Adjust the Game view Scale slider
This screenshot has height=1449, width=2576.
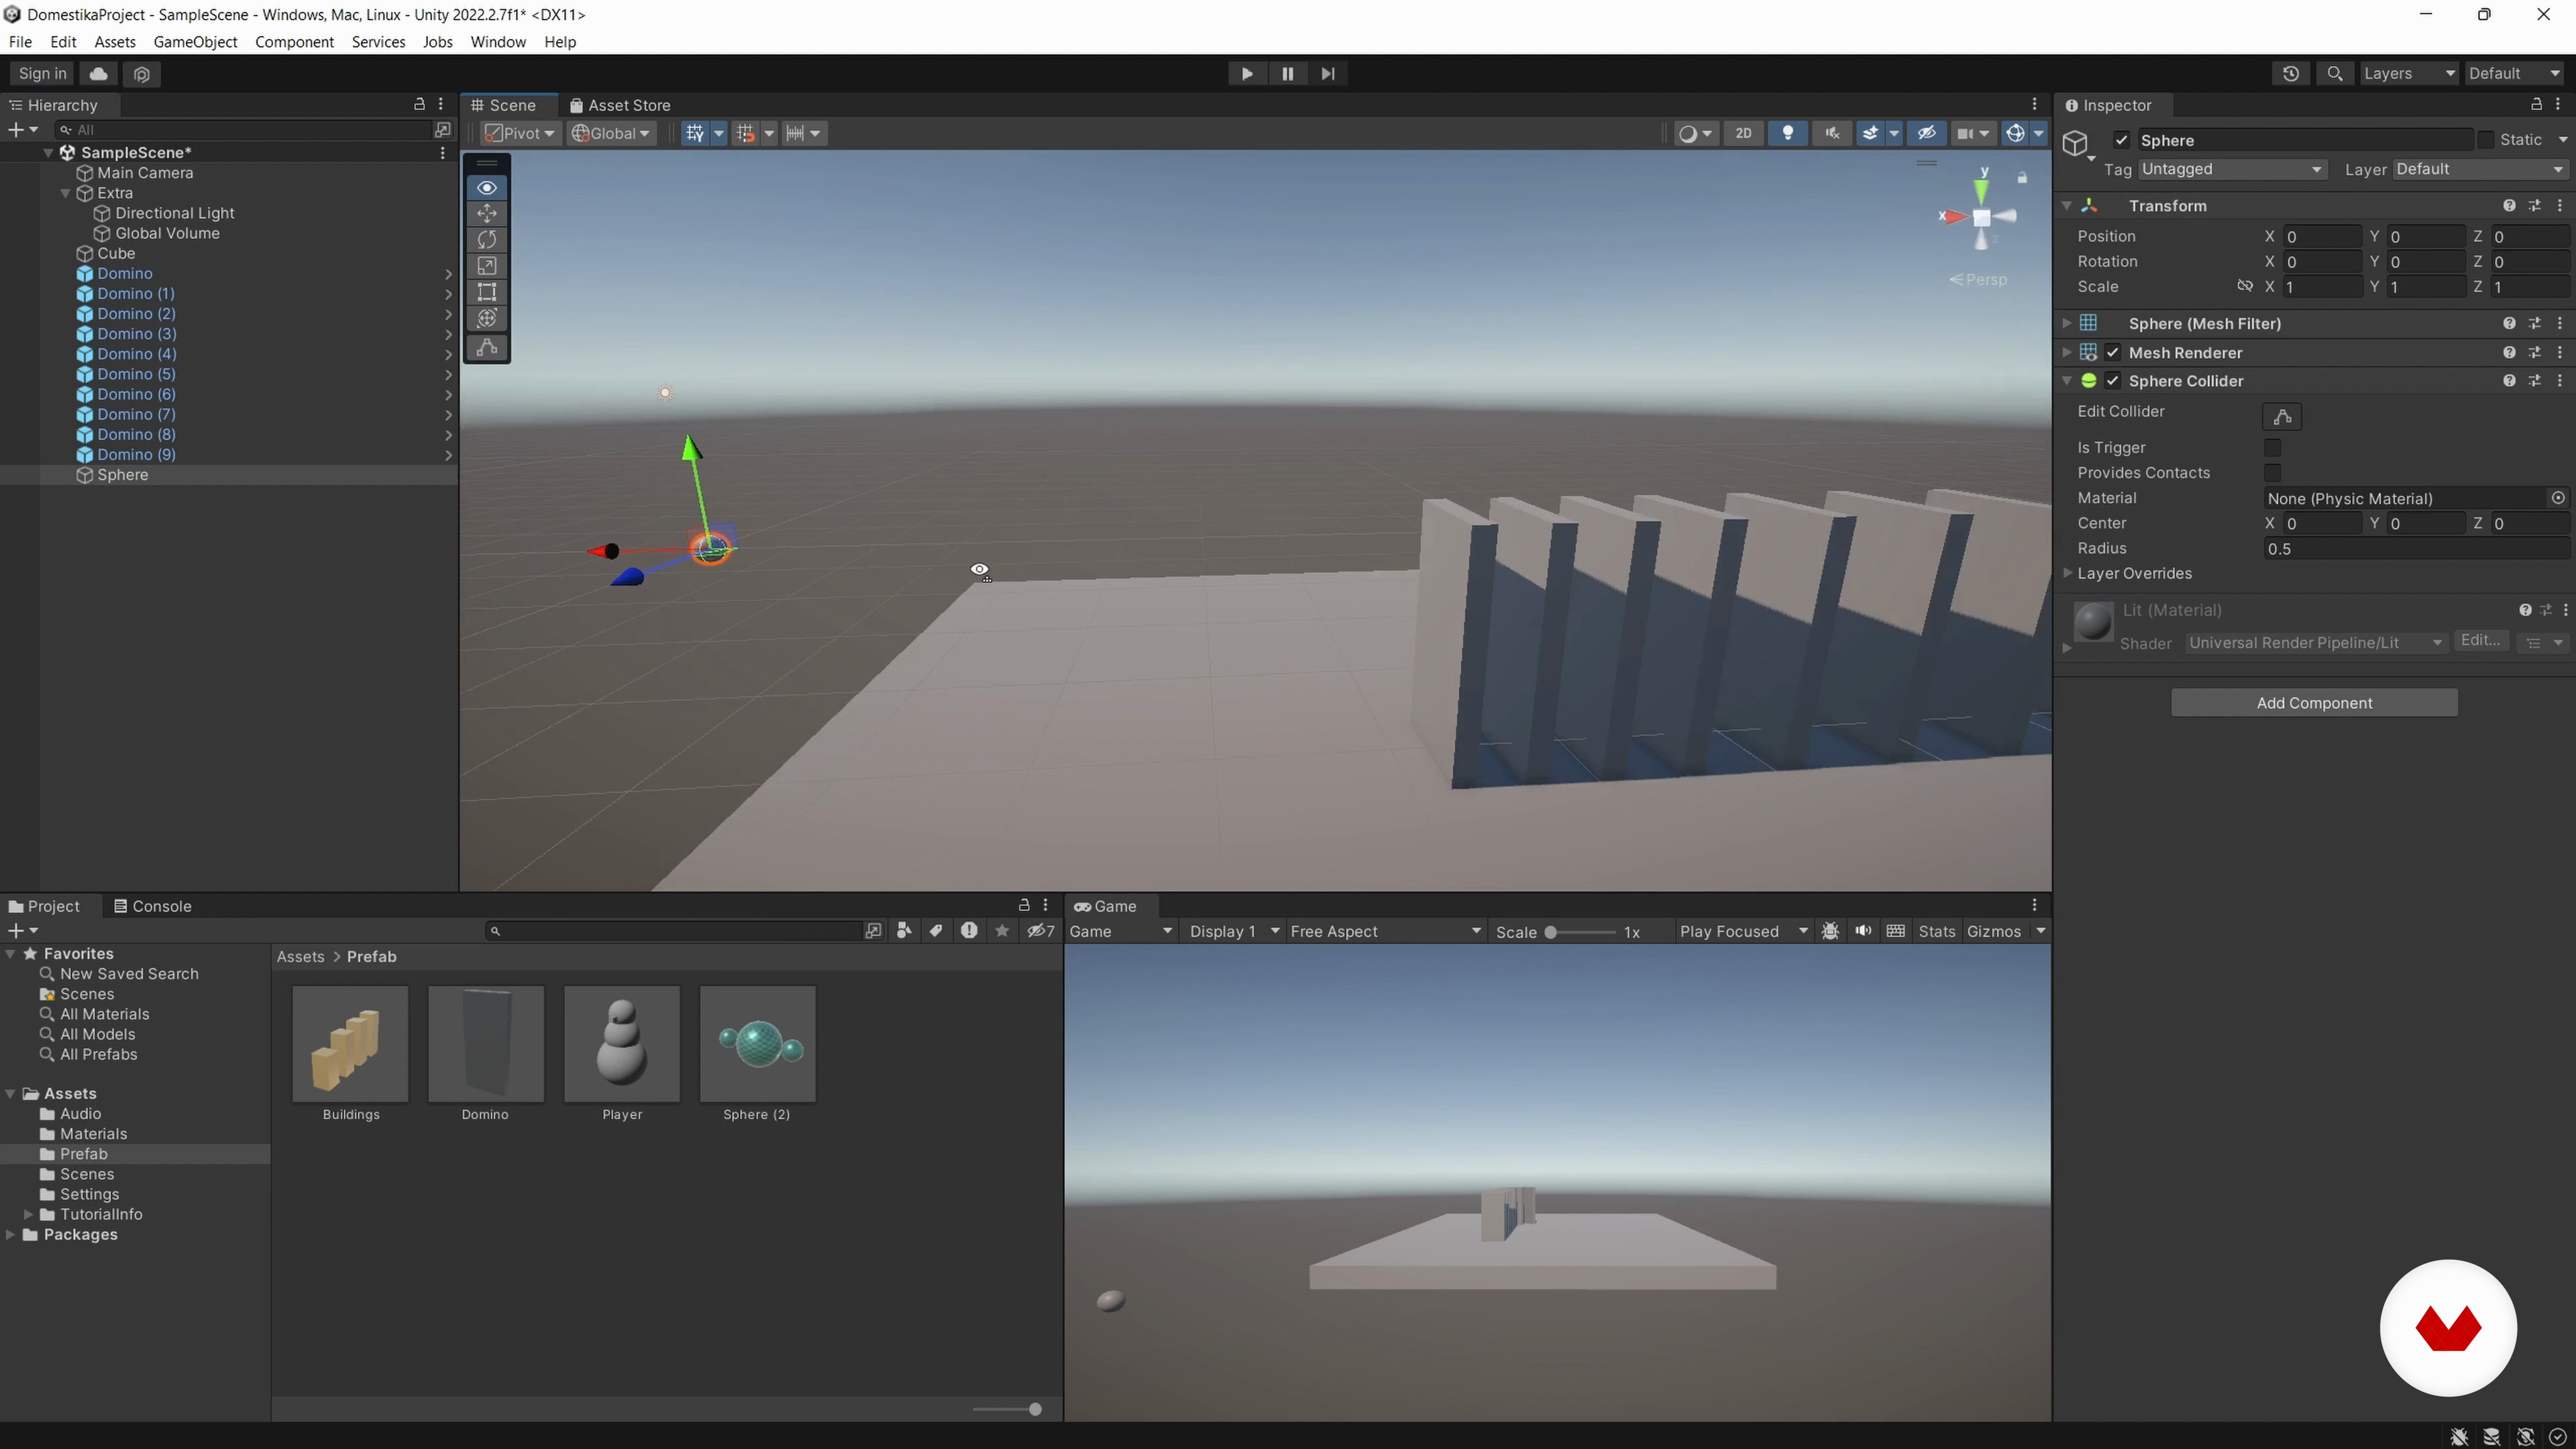1551,932
